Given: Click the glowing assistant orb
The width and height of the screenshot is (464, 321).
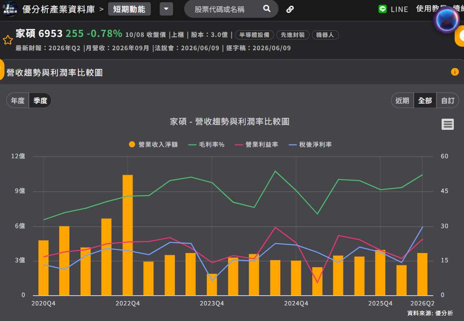Looking at the screenshot, I should pos(447,20).
